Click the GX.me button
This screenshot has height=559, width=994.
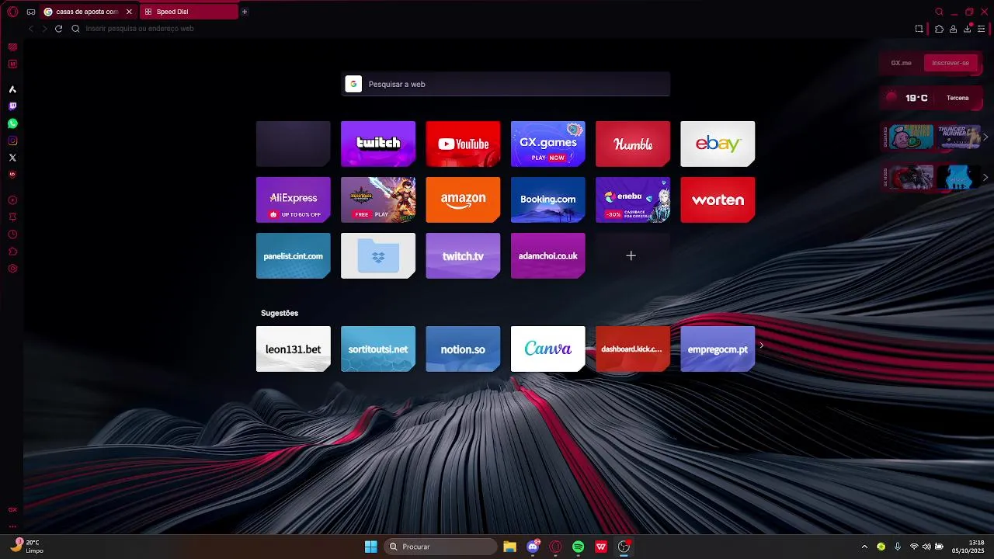coord(901,63)
